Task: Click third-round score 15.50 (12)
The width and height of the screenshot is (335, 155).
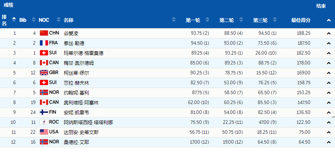Action: [x=266, y=73]
